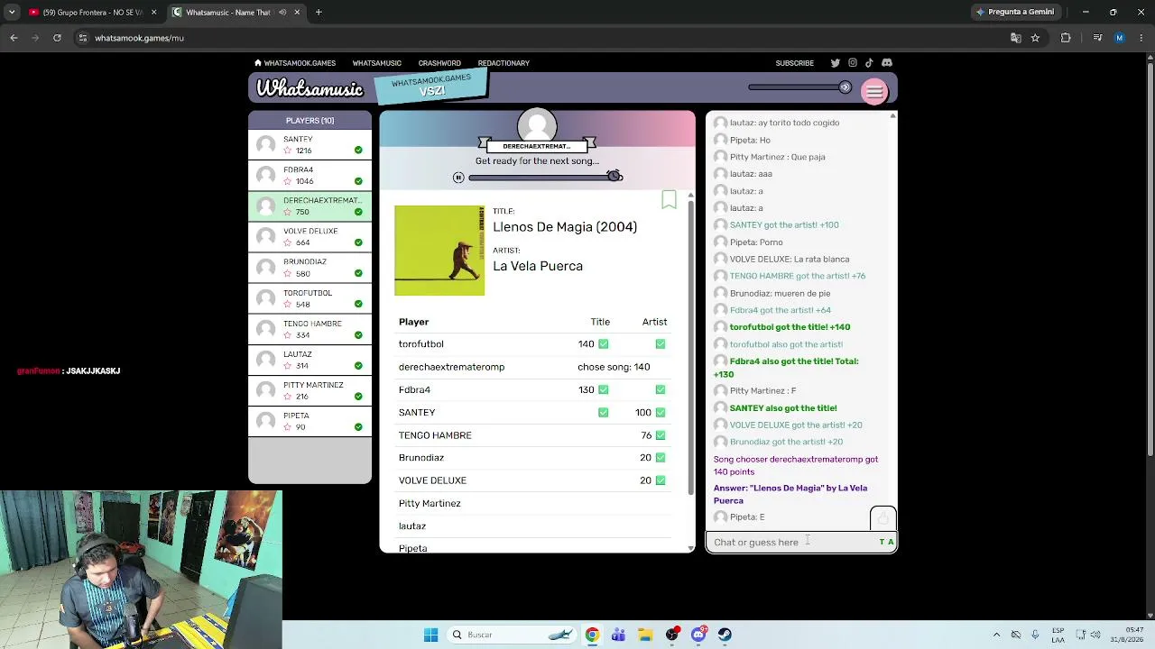Click torofutbol's artist checkmark in the results

click(661, 344)
